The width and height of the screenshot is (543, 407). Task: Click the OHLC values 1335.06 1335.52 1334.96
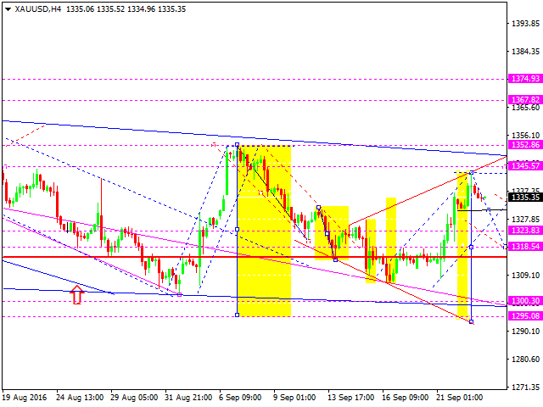(x=110, y=9)
